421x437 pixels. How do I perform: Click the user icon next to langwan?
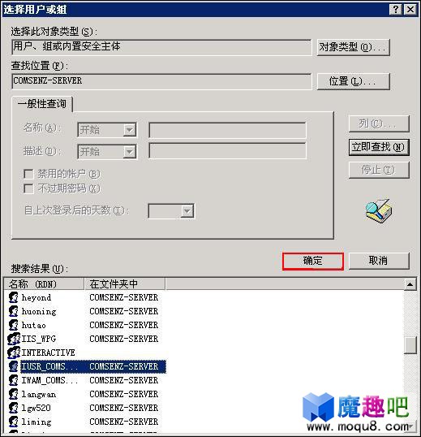pyautogui.click(x=13, y=394)
